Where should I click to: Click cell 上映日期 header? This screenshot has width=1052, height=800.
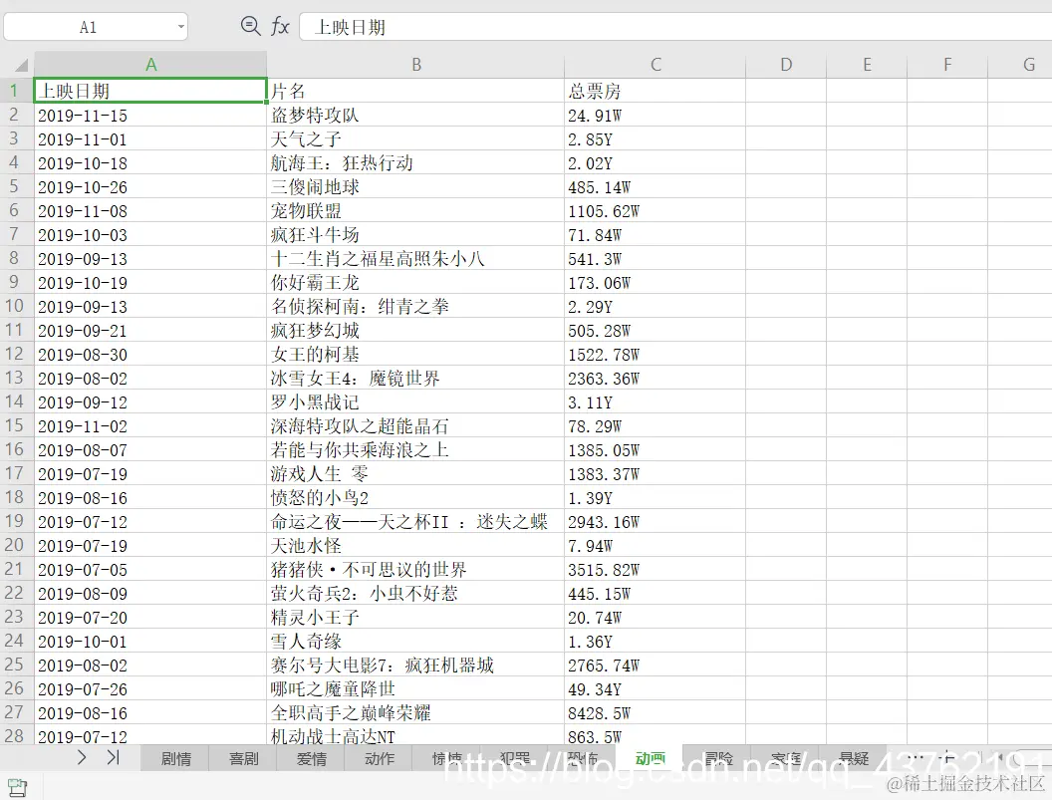(150, 91)
